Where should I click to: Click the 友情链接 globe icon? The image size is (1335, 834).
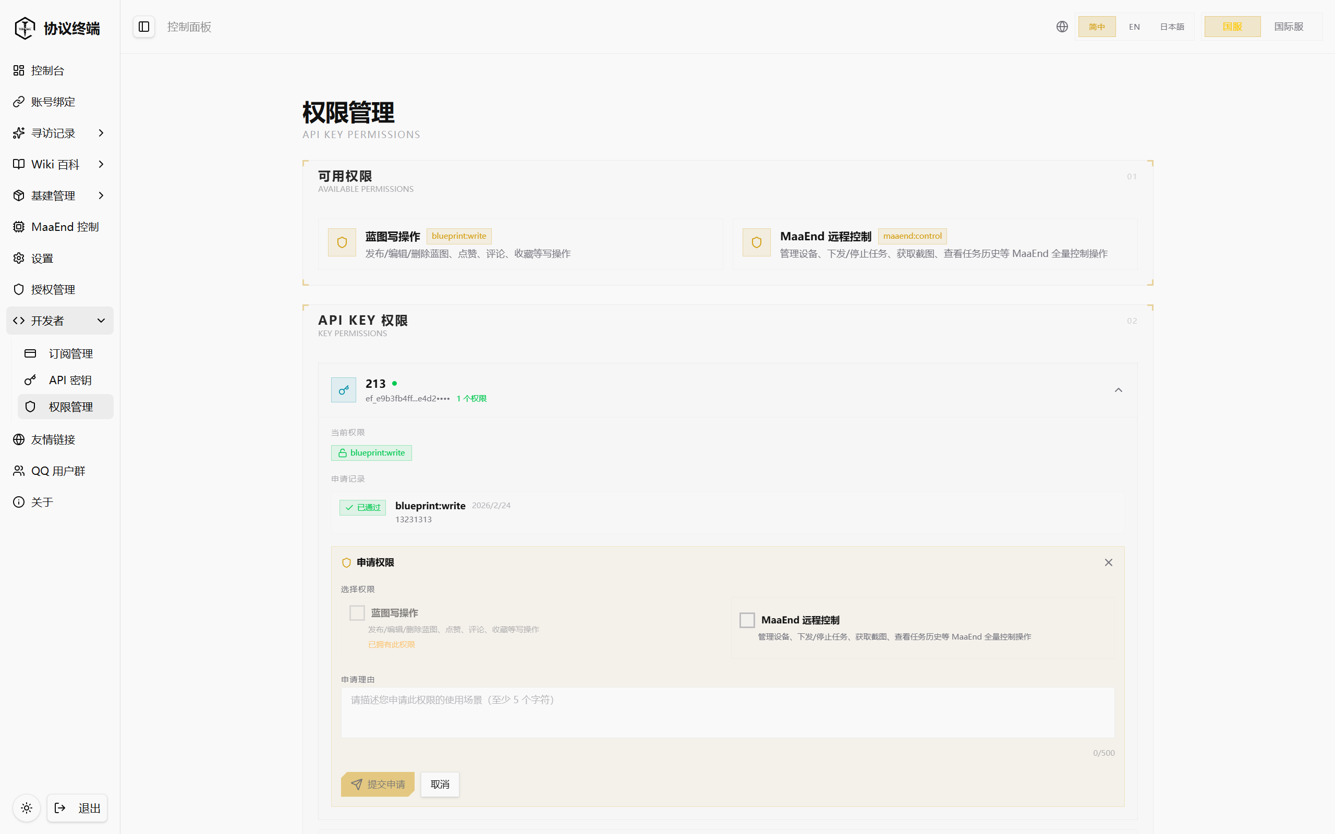(19, 439)
